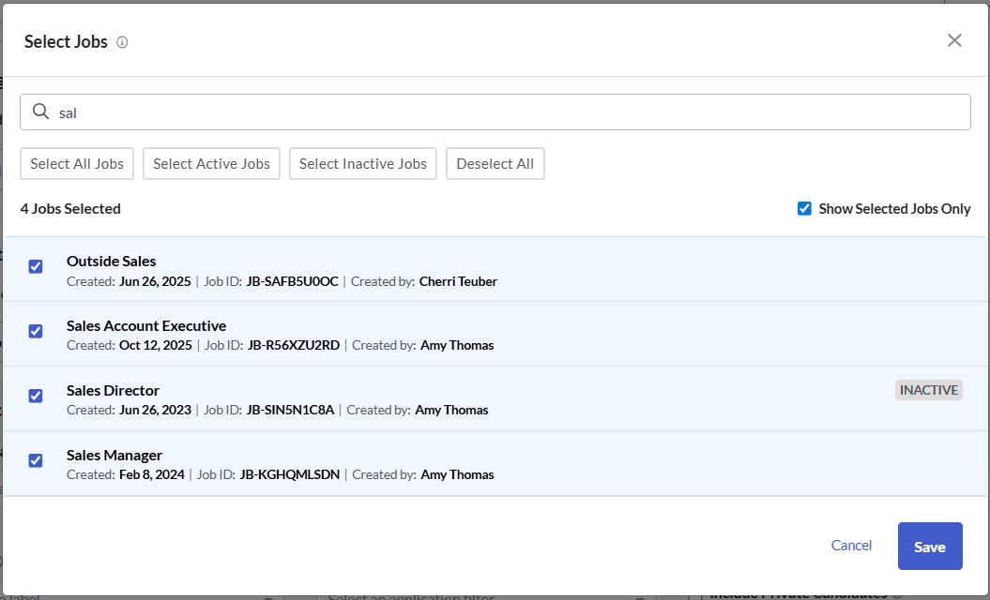
Task: Uncheck the Sales Account Executive checkbox
Action: pyautogui.click(x=36, y=331)
